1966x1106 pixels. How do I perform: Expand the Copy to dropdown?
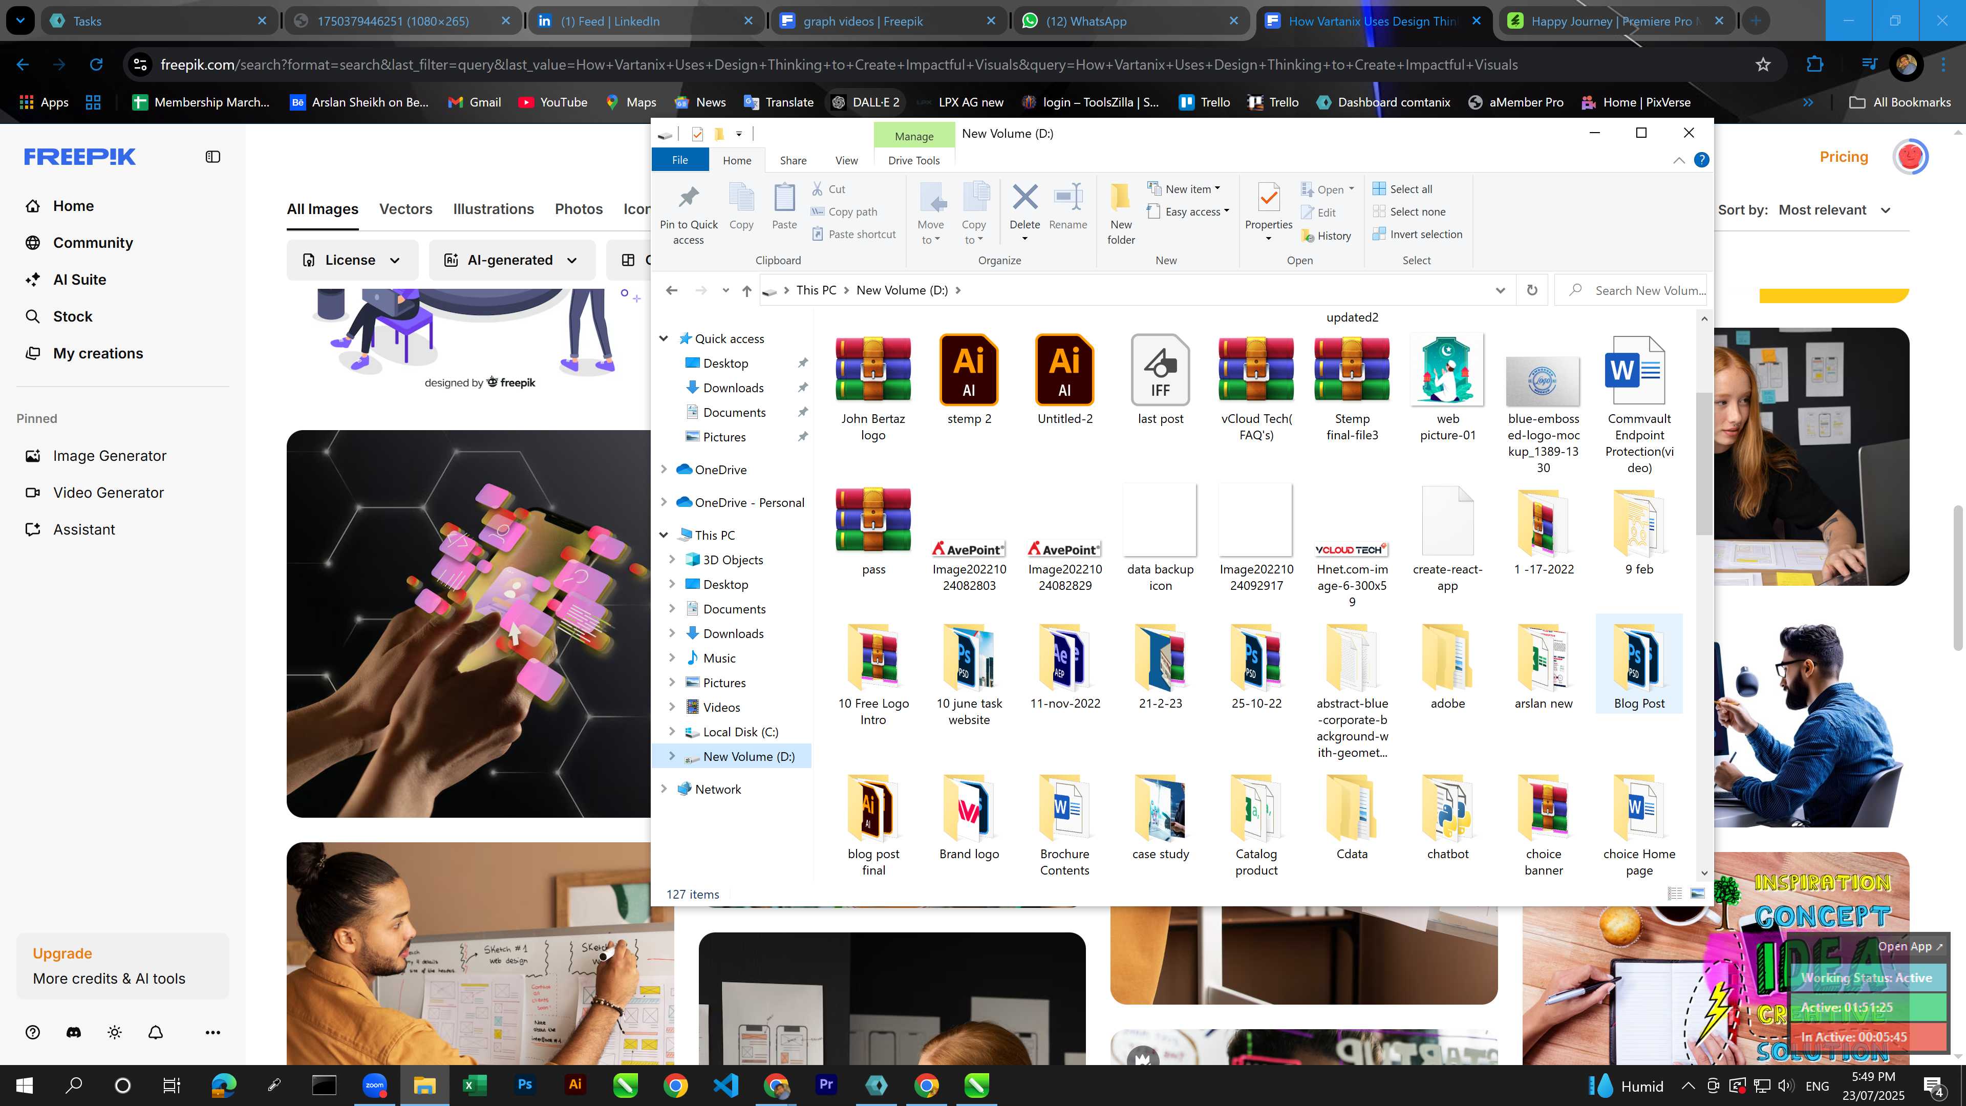click(x=973, y=232)
